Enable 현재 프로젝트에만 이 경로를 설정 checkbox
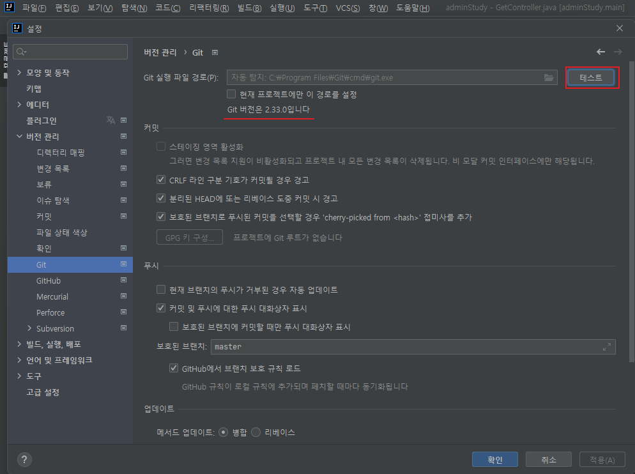The width and height of the screenshot is (635, 474). click(x=231, y=94)
